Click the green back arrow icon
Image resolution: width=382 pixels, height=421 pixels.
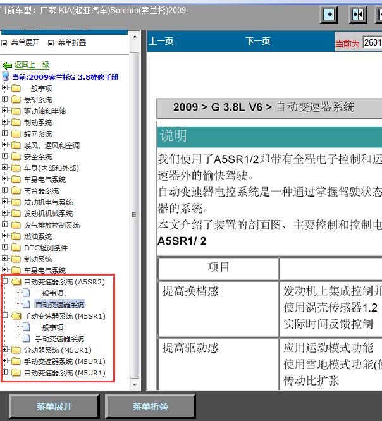point(7,65)
